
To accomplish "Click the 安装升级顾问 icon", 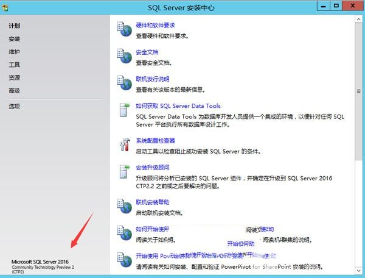I will 123,171.
